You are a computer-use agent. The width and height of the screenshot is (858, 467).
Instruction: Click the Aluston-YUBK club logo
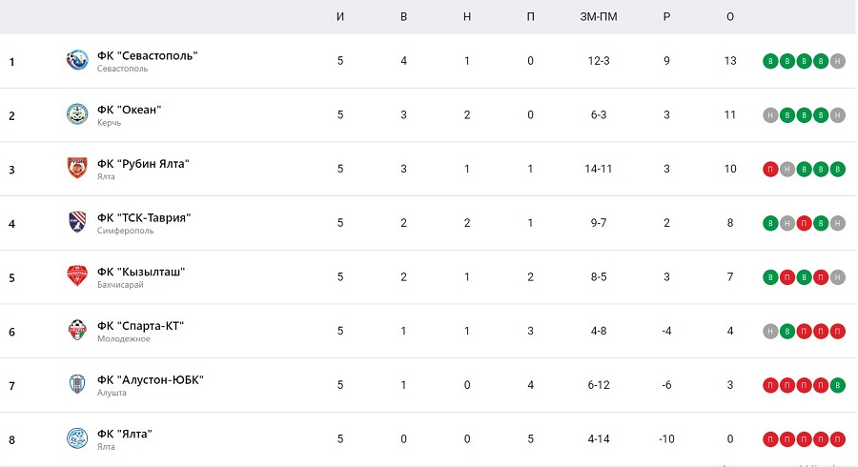pyautogui.click(x=77, y=384)
